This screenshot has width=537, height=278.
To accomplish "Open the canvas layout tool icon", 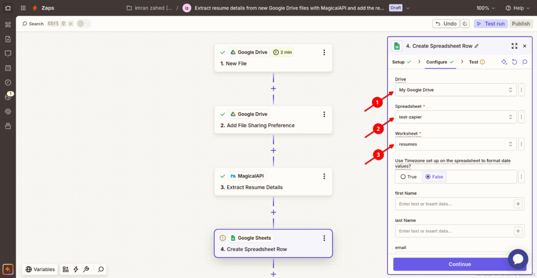I will (66, 269).
